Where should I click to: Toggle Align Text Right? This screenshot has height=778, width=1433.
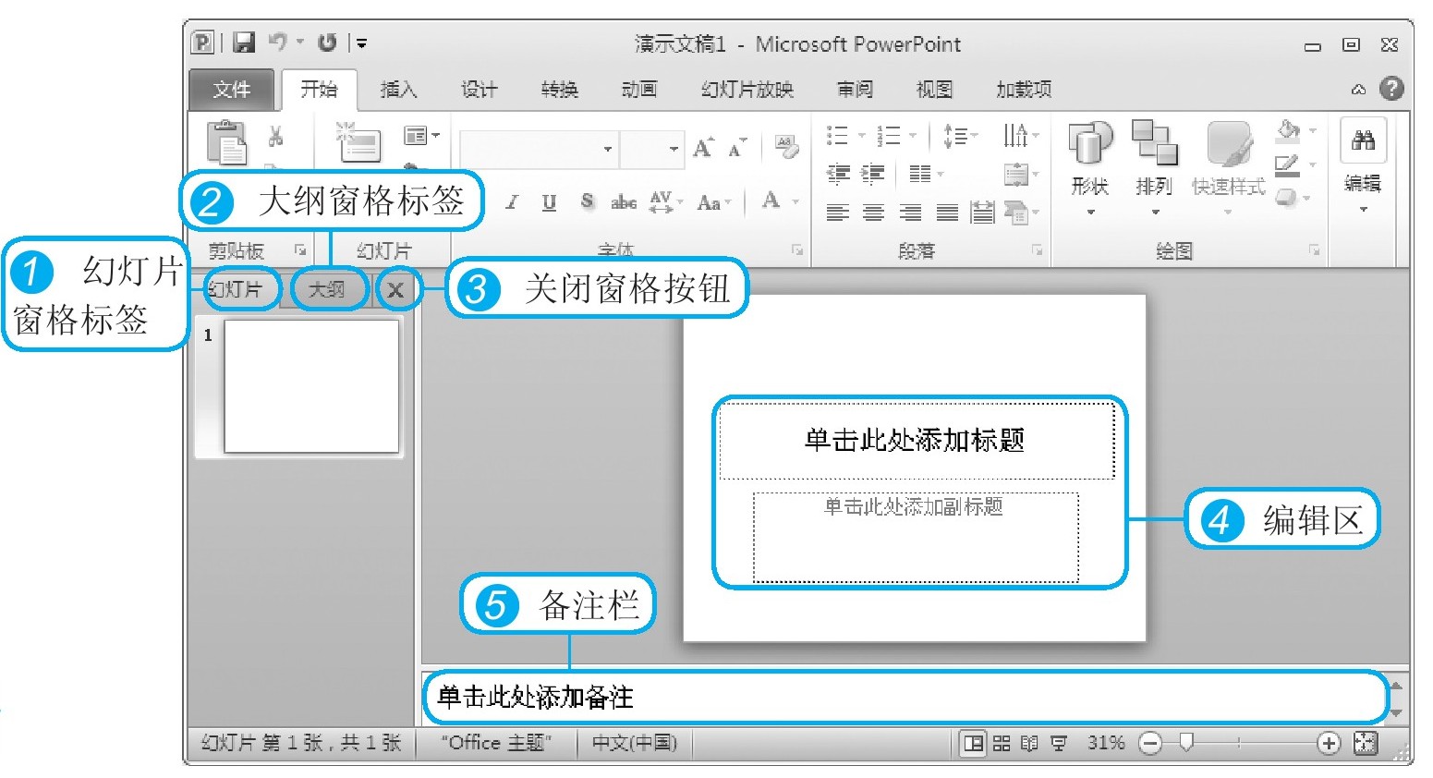pyautogui.click(x=910, y=213)
